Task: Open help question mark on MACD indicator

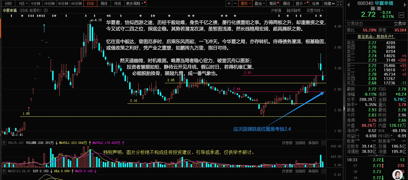Action: coord(3,171)
